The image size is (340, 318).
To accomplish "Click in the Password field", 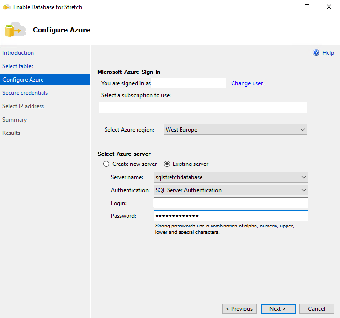I will [231, 216].
